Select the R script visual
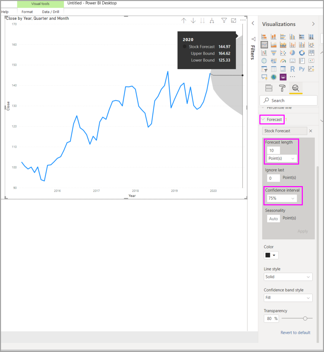The image size is (324, 352). click(x=292, y=69)
